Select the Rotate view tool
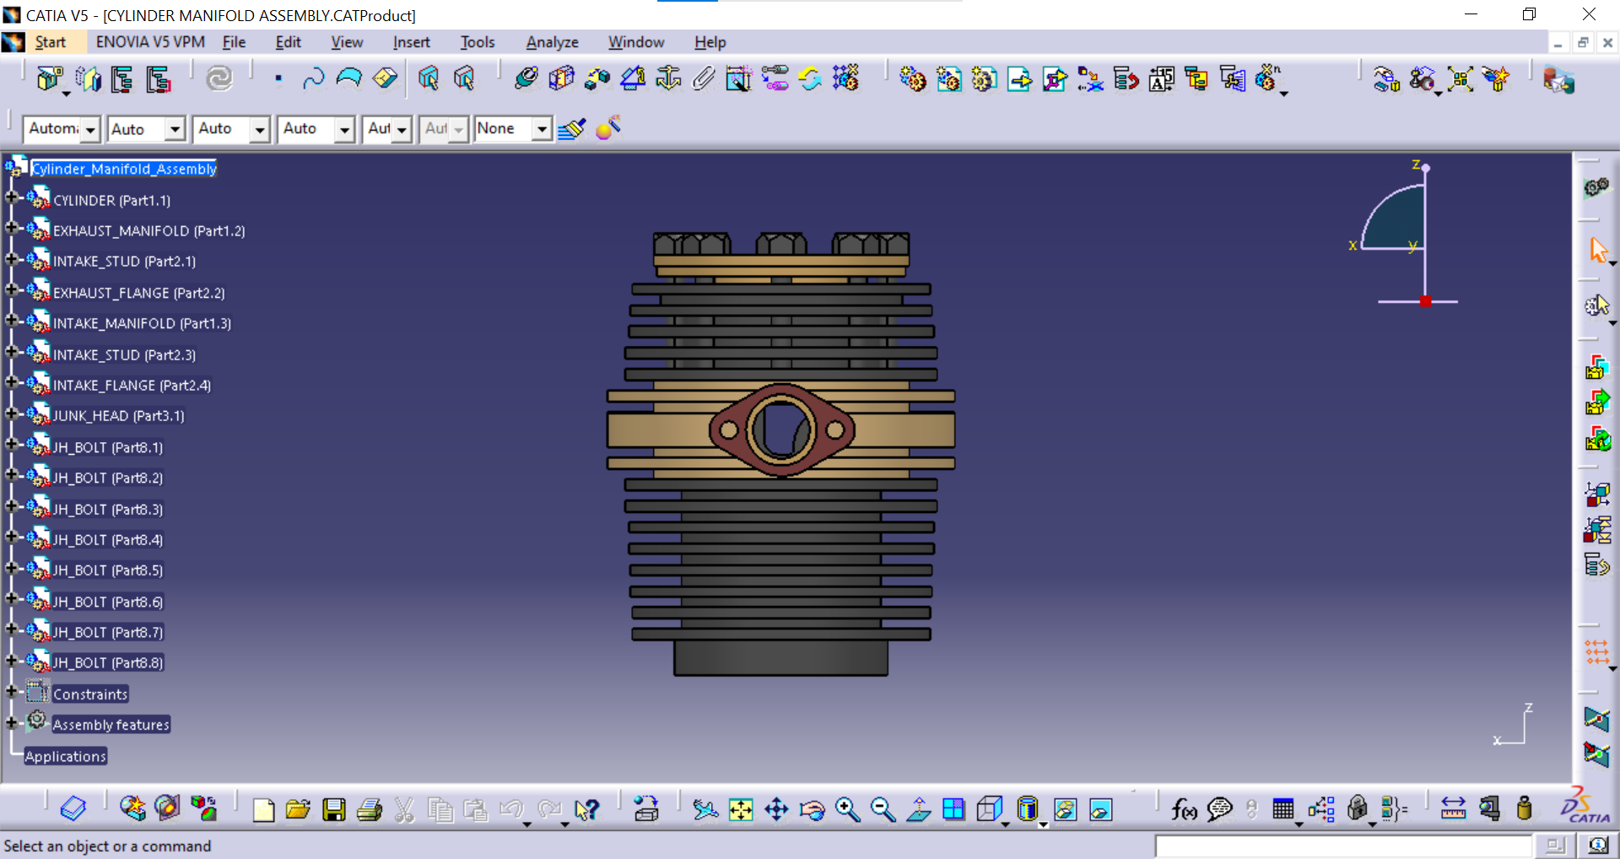This screenshot has height=859, width=1620. click(812, 810)
